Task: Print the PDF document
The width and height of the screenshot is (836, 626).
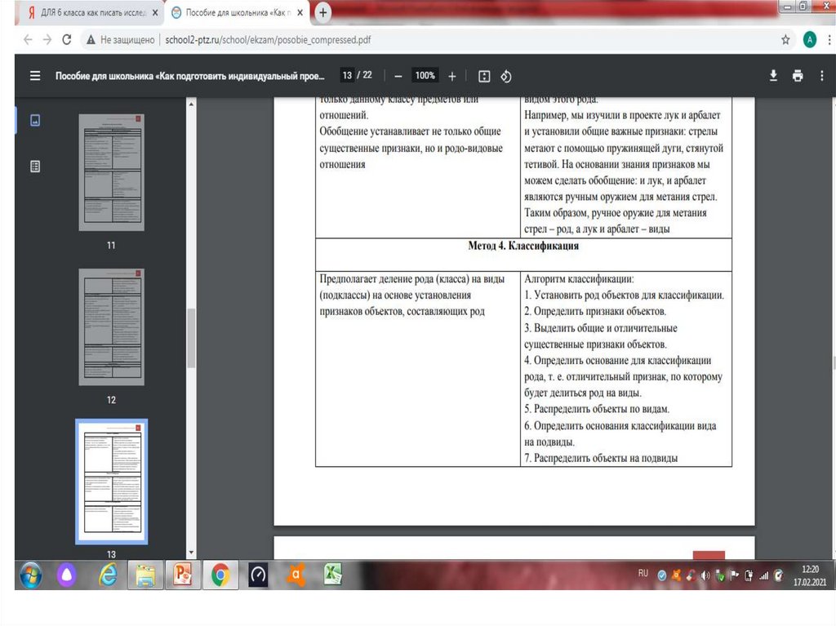Action: [798, 76]
